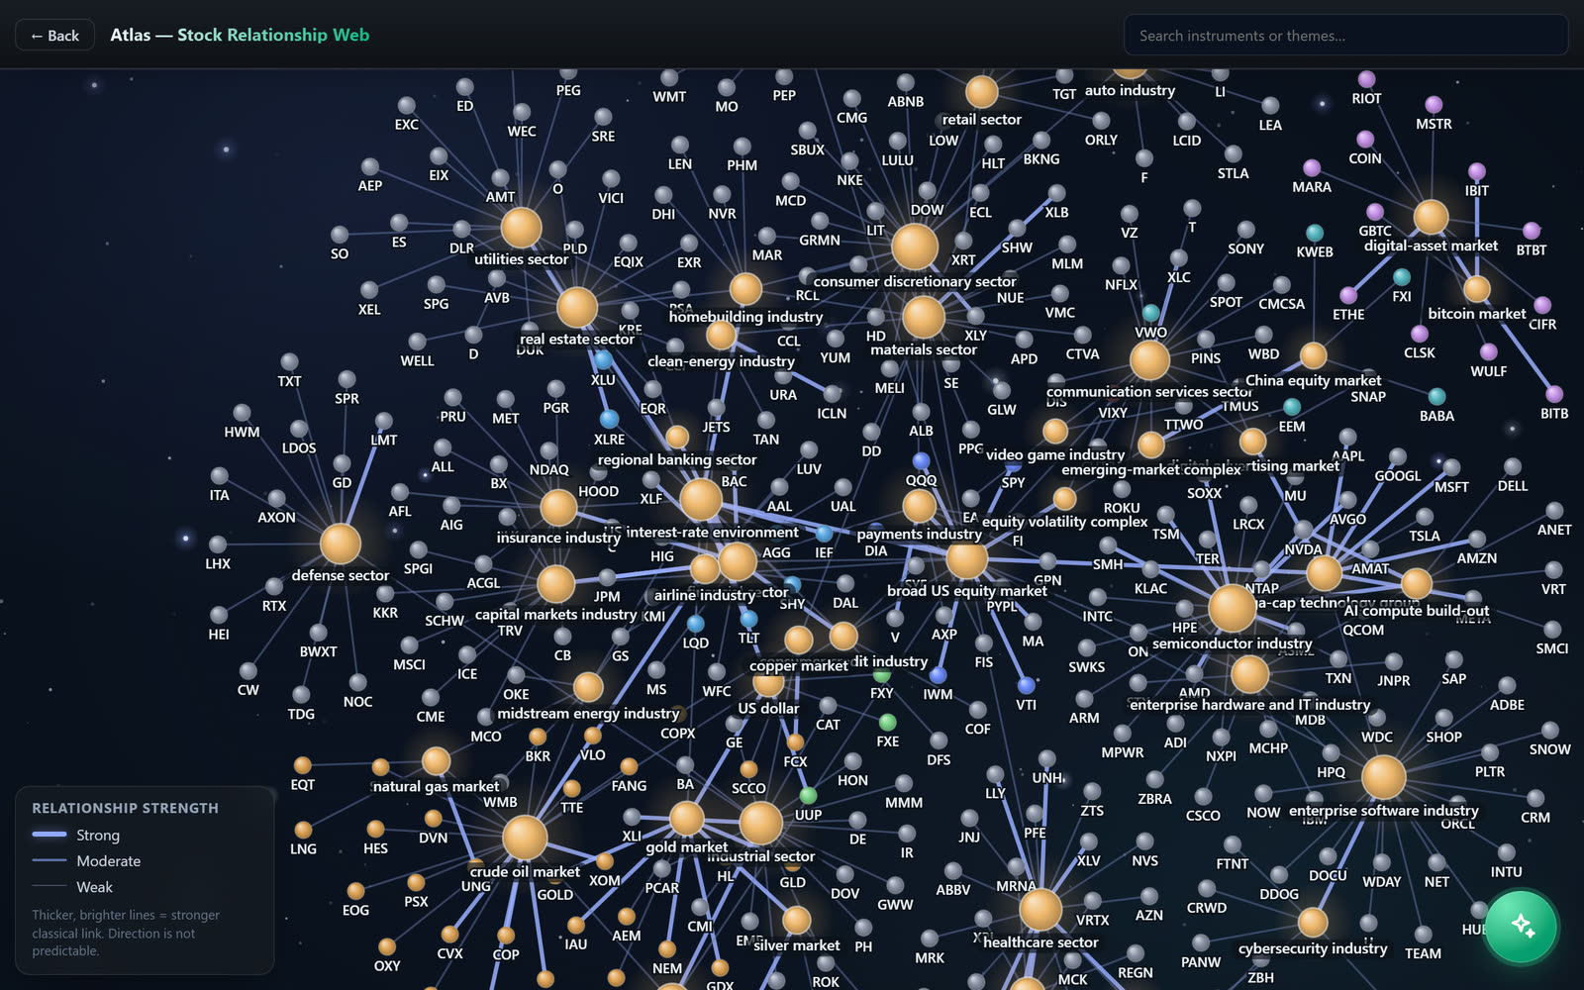Select the enterprise hardware and IT industry node
Image resolution: width=1584 pixels, height=990 pixels.
click(x=1249, y=674)
